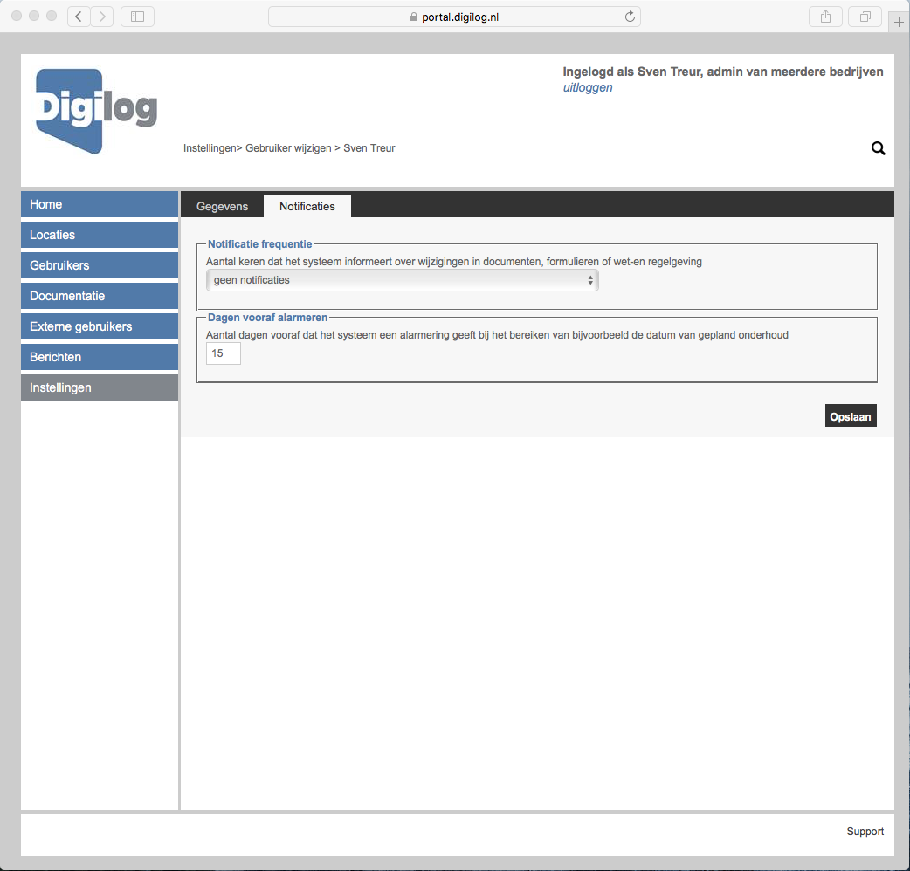Reload the page with refresh icon

[629, 17]
